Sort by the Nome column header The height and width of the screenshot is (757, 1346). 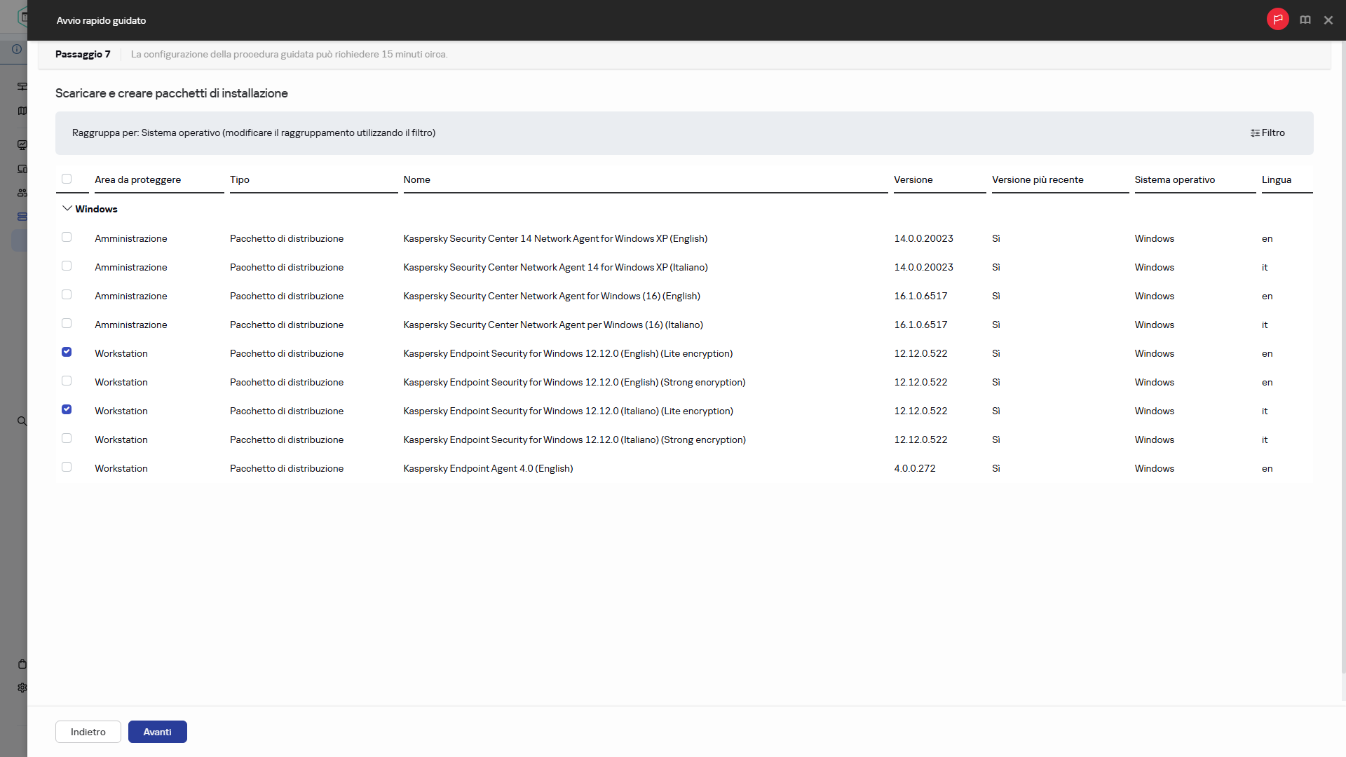pyautogui.click(x=416, y=180)
